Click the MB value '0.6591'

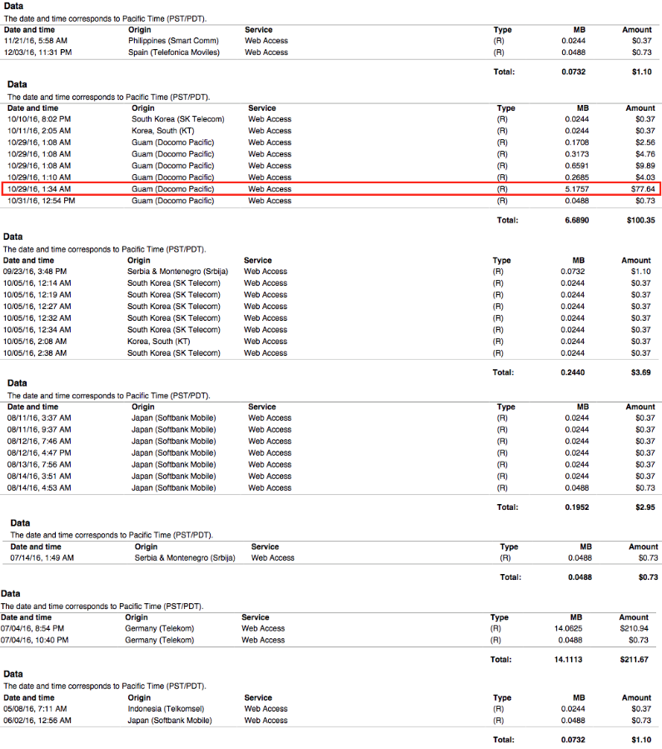[577, 166]
